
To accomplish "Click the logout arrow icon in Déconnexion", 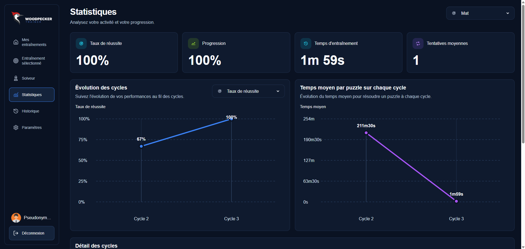I will pyautogui.click(x=16, y=233).
